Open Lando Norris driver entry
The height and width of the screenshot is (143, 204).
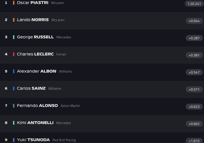coord(33,20)
